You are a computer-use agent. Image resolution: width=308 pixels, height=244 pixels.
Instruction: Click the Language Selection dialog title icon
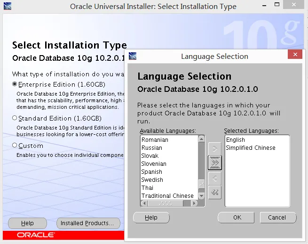(x=133, y=56)
